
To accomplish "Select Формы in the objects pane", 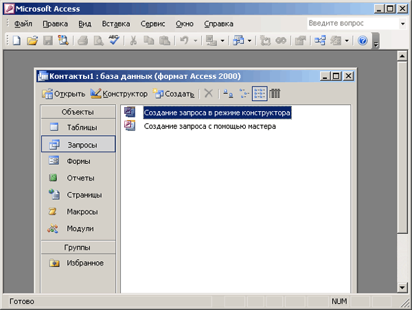I will pyautogui.click(x=78, y=161).
